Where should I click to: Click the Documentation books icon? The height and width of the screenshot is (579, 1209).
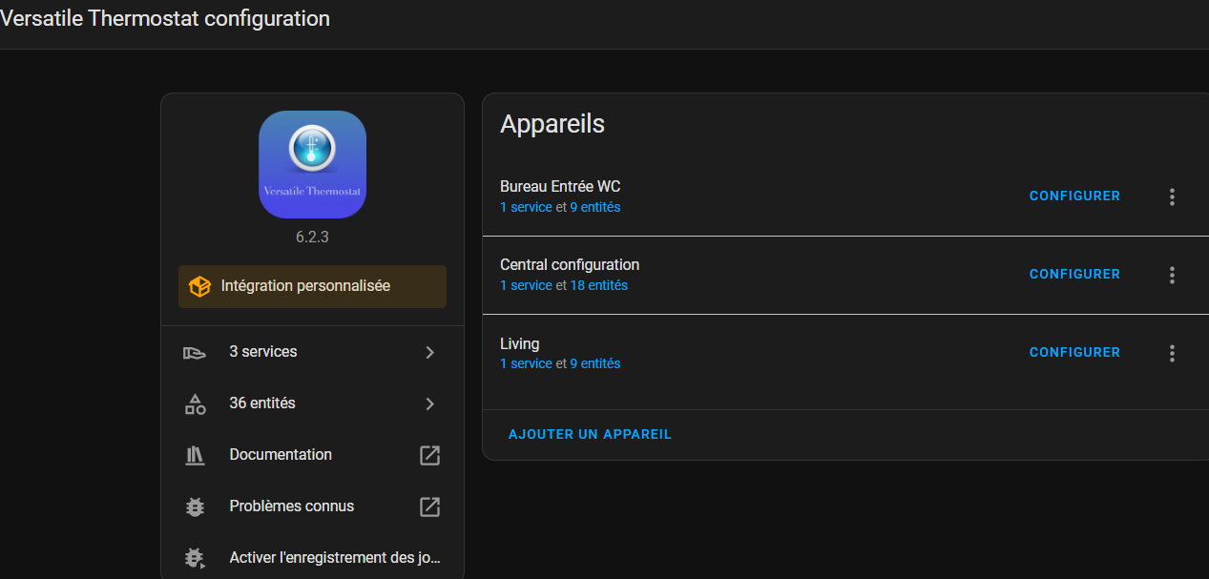point(195,456)
